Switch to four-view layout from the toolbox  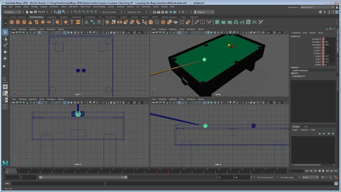pos(5,93)
